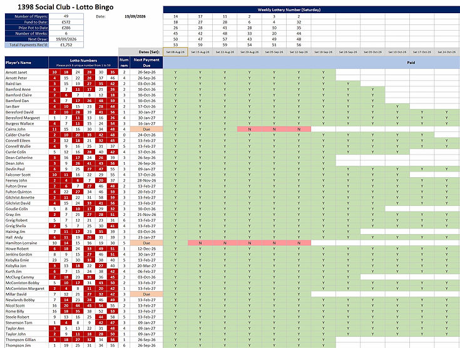Click the 'Due' cell for Hamilton Lorraine

pos(146,243)
